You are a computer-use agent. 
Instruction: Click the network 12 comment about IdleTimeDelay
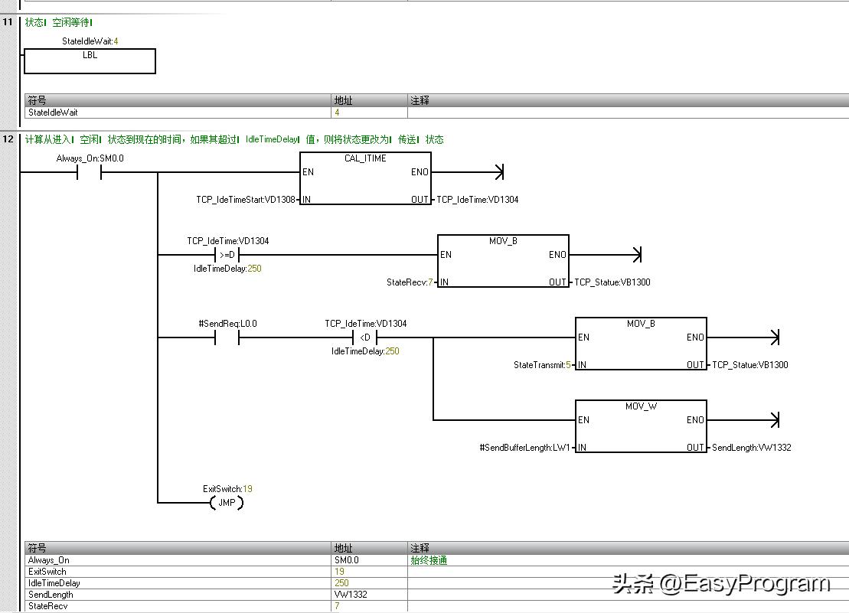234,139
